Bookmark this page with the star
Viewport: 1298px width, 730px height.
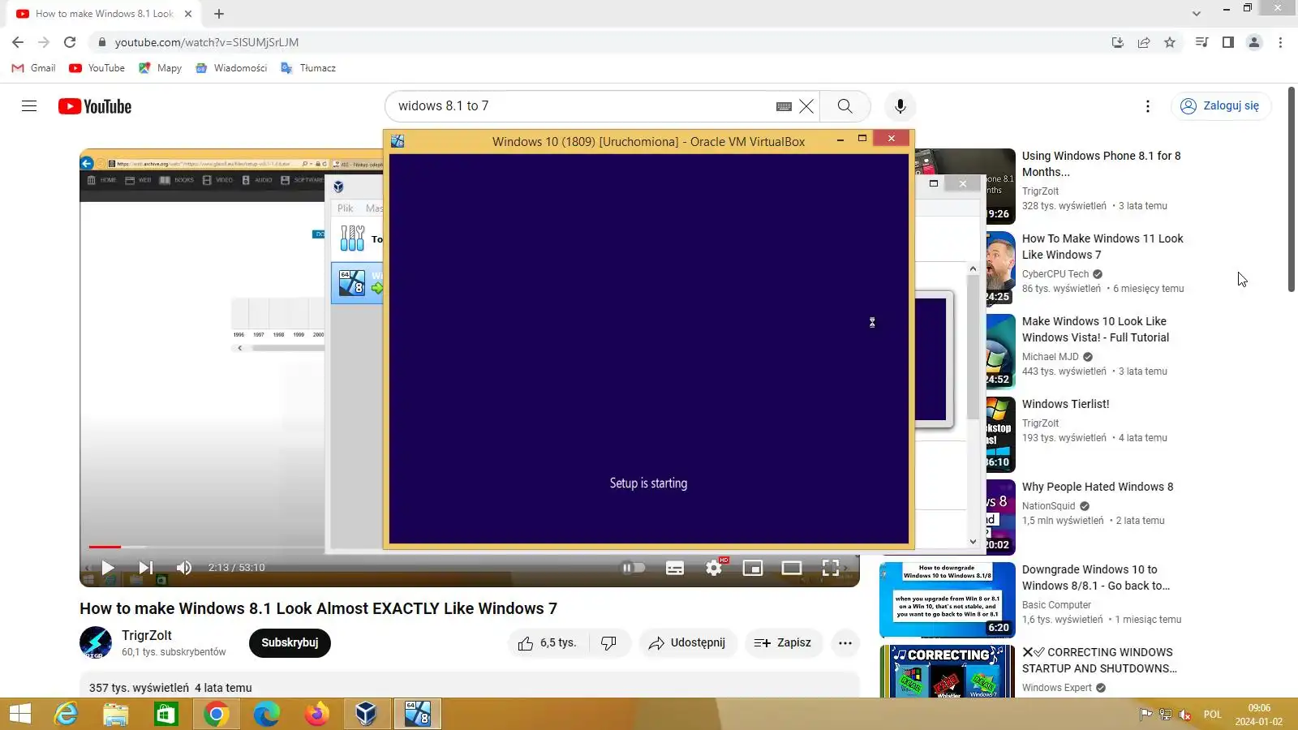click(x=1170, y=42)
